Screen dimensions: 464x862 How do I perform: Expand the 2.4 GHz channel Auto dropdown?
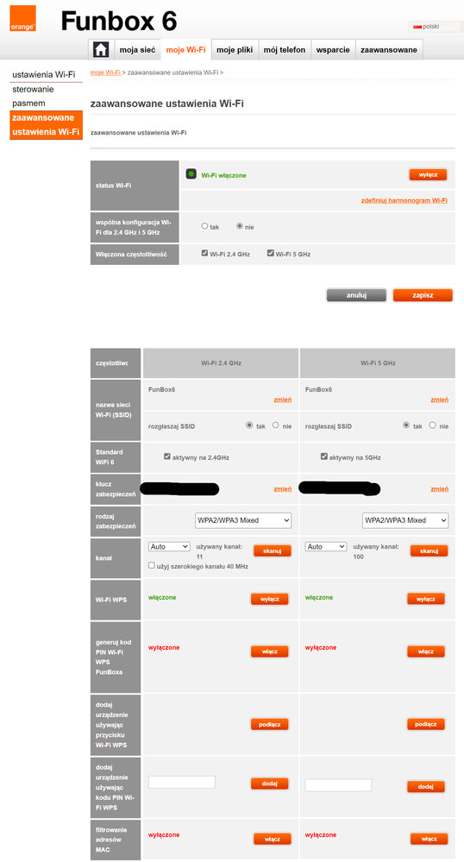tap(169, 547)
